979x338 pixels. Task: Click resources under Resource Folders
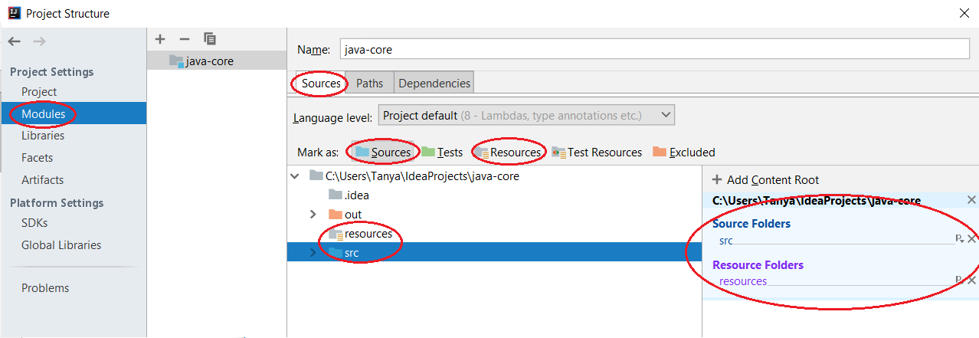[x=743, y=281]
